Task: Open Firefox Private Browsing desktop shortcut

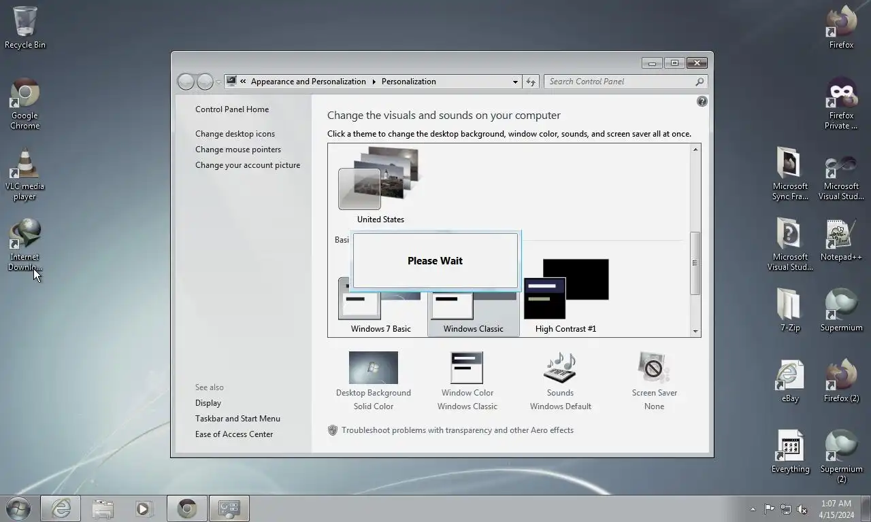Action: click(x=841, y=104)
